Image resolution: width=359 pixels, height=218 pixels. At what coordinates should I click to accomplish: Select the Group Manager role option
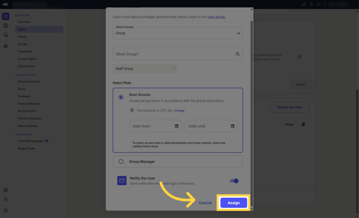[x=121, y=161]
